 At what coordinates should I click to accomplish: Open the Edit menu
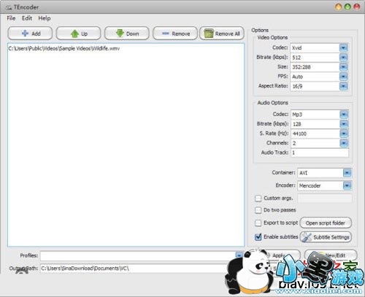pyautogui.click(x=27, y=18)
